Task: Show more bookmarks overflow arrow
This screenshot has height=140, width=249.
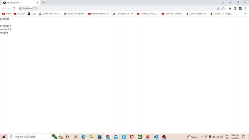Action: tap(245, 14)
